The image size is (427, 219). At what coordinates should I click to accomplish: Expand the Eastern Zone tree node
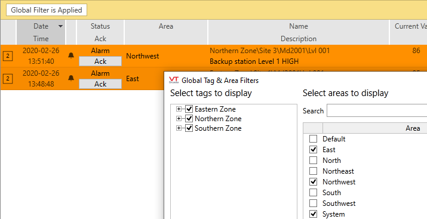[x=179, y=109]
